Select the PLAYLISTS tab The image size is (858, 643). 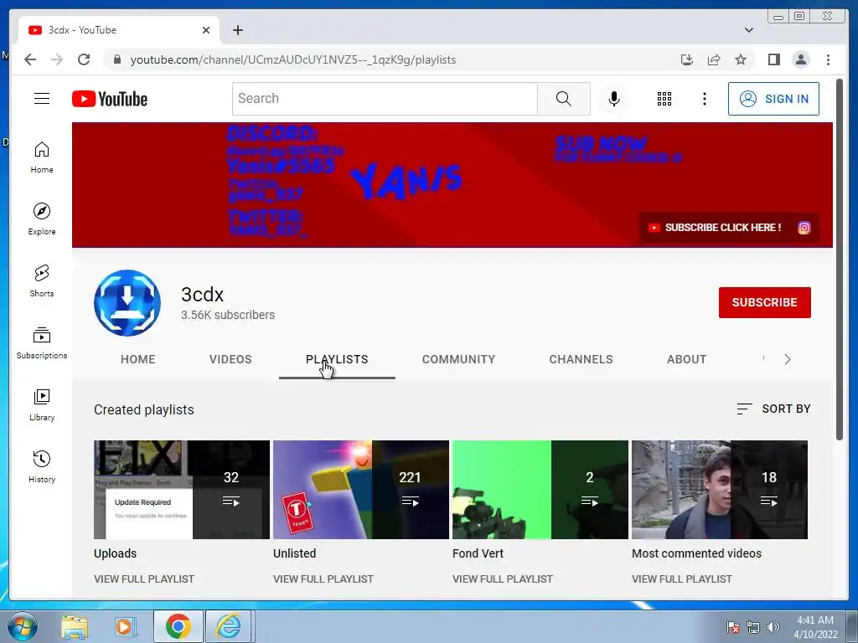pyautogui.click(x=337, y=359)
